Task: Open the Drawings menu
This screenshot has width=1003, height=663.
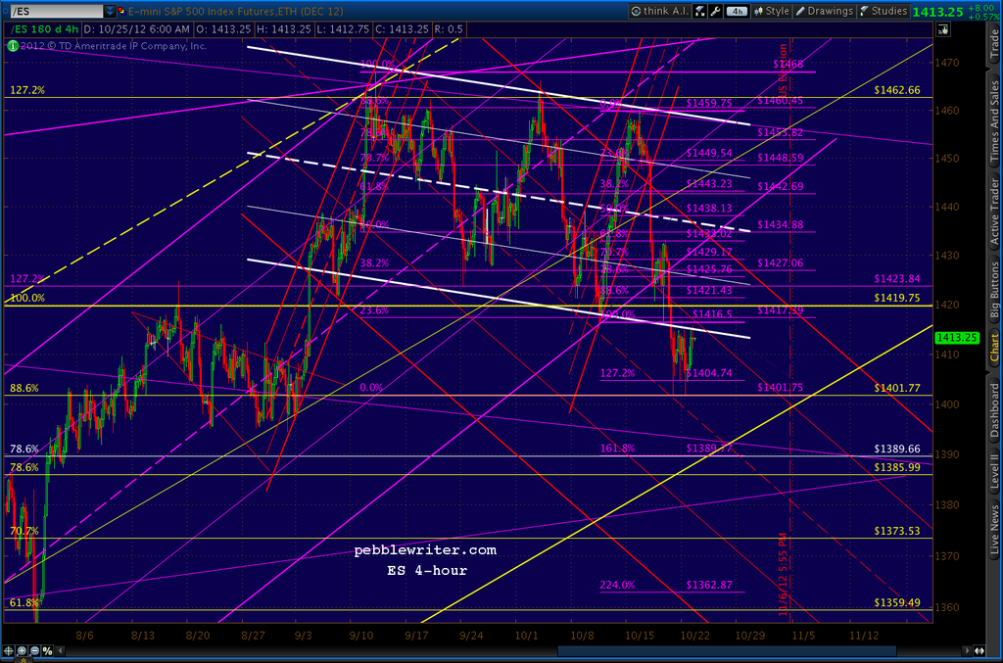Action: tap(824, 11)
